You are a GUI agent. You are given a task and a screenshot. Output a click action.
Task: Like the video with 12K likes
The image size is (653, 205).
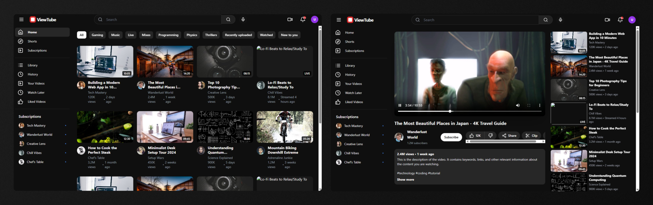475,136
